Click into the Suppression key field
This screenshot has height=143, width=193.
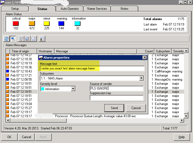pyautogui.click(x=117, y=98)
